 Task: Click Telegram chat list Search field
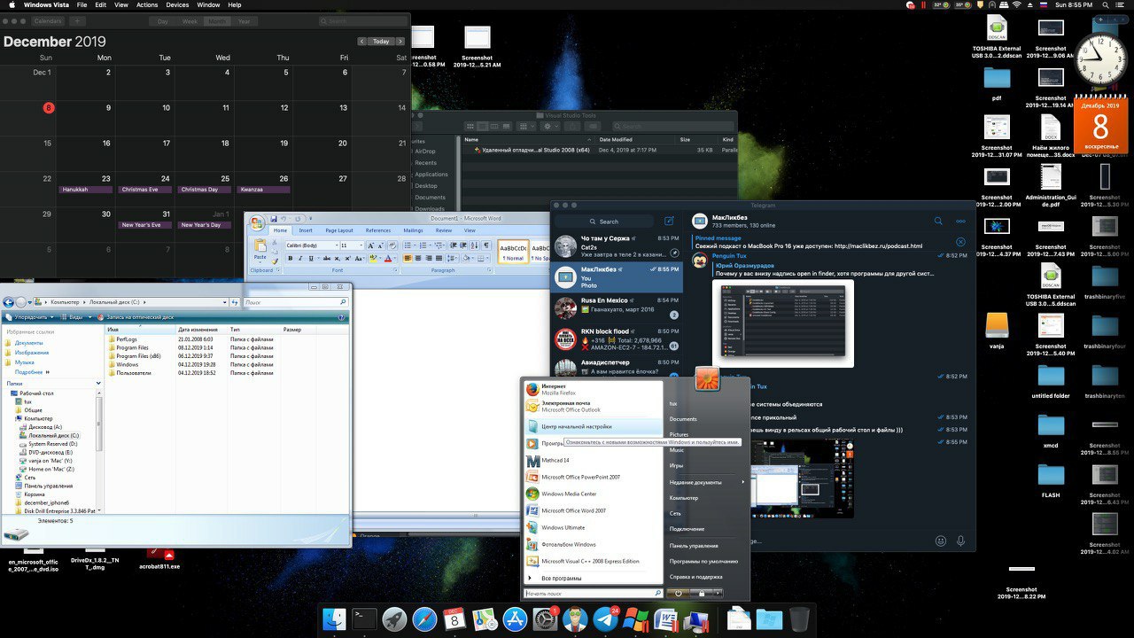click(606, 222)
